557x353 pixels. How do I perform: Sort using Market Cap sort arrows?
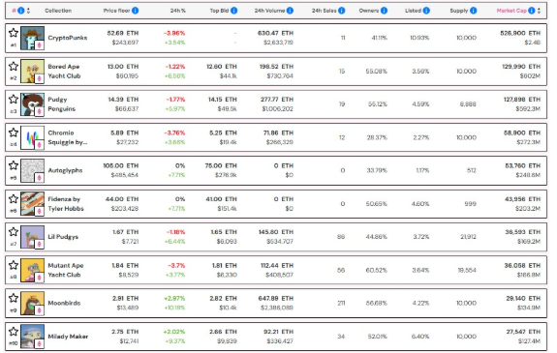(x=539, y=11)
